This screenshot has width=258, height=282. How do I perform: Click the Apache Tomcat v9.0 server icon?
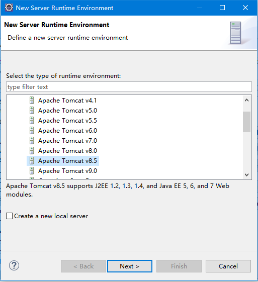[x=32, y=171]
